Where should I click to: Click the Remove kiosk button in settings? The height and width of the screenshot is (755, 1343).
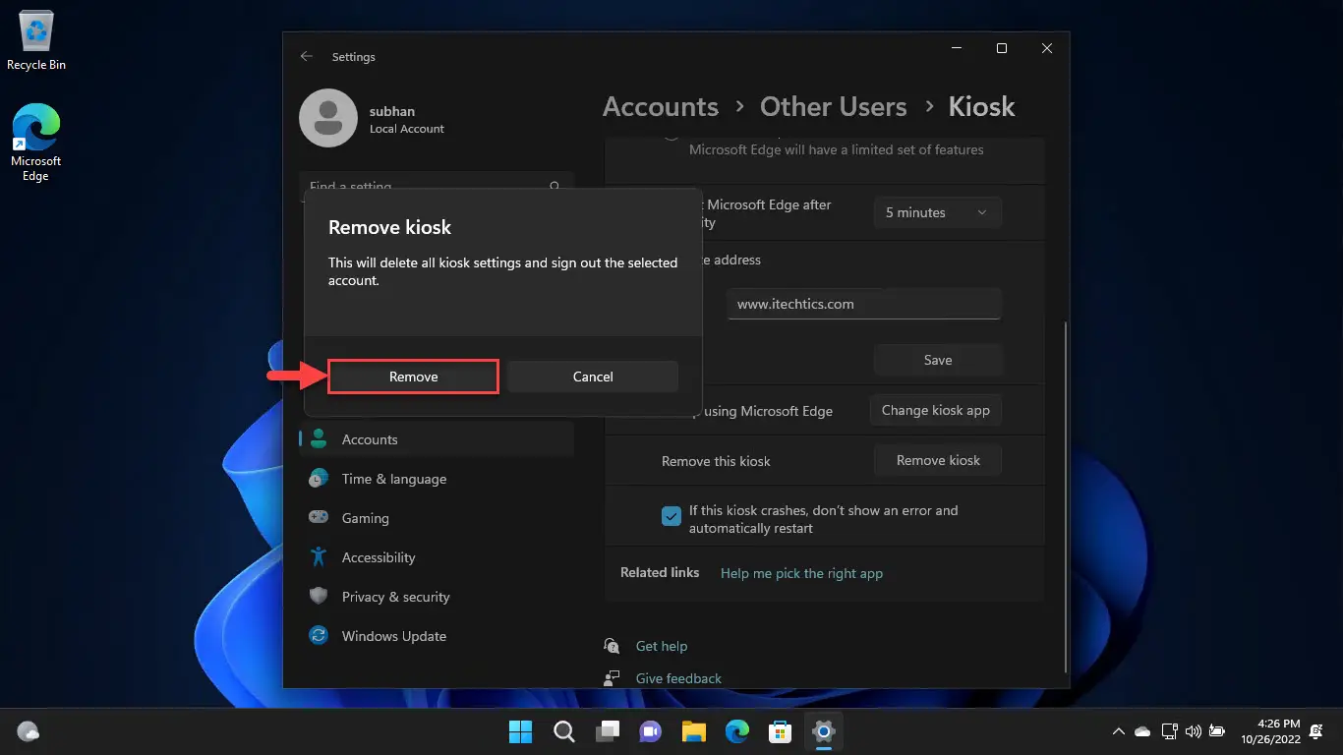pos(938,460)
